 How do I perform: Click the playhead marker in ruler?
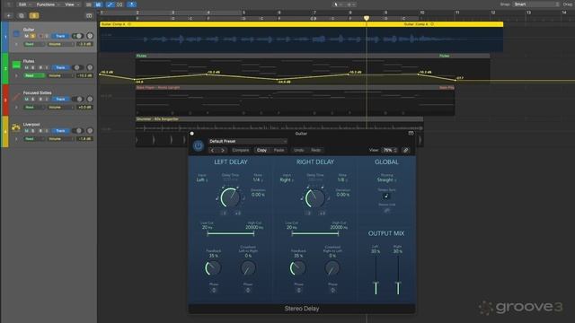point(366,18)
